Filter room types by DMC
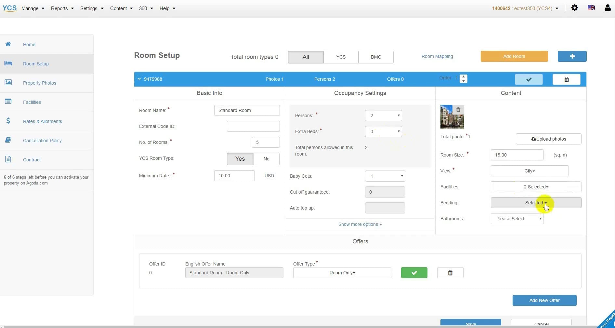Viewport: 615px width, 328px height. pos(376,57)
